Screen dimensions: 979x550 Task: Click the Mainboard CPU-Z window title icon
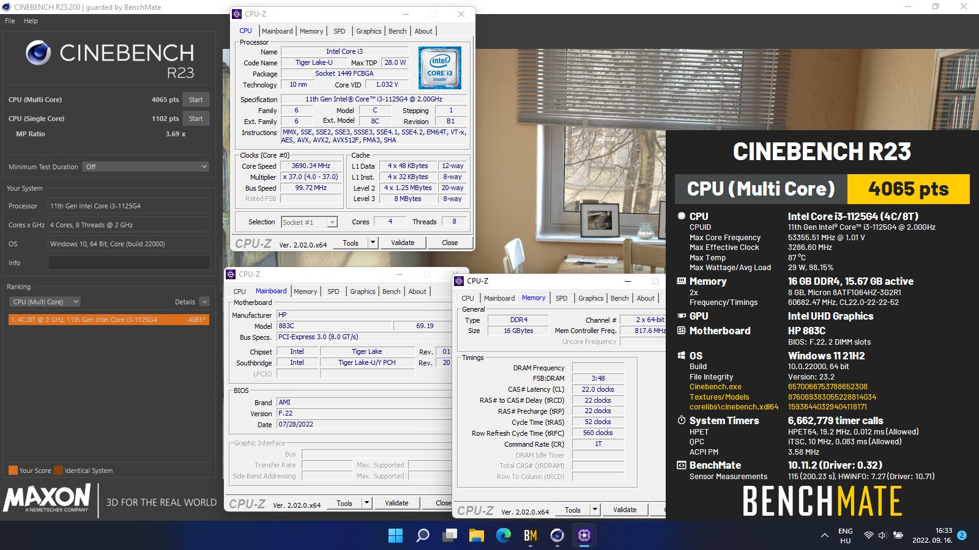pos(231,274)
